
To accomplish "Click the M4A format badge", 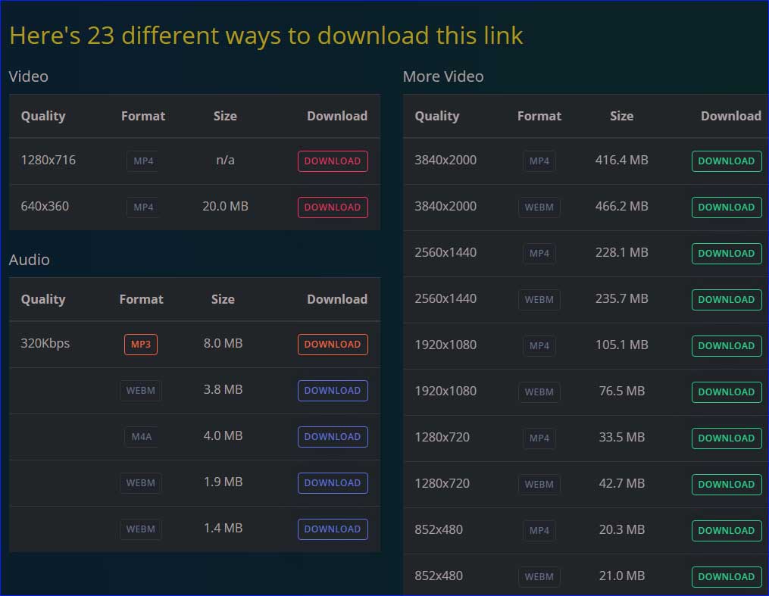I will pyautogui.click(x=141, y=437).
